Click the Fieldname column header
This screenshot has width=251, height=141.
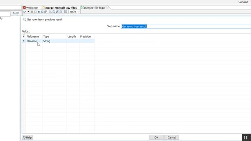click(33, 36)
